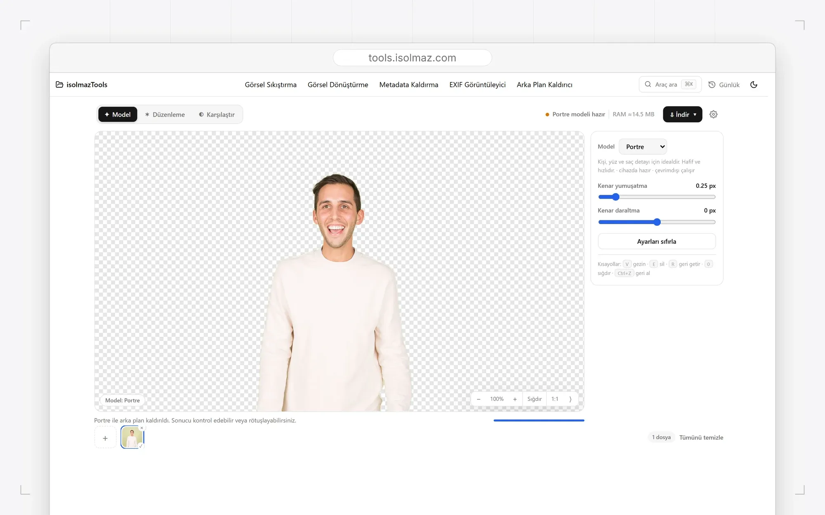Open the İndir download dropdown

pos(682,115)
